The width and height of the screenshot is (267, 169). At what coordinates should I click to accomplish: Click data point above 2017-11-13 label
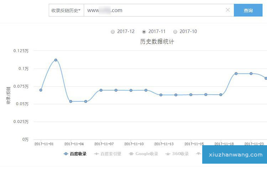click(x=161, y=95)
